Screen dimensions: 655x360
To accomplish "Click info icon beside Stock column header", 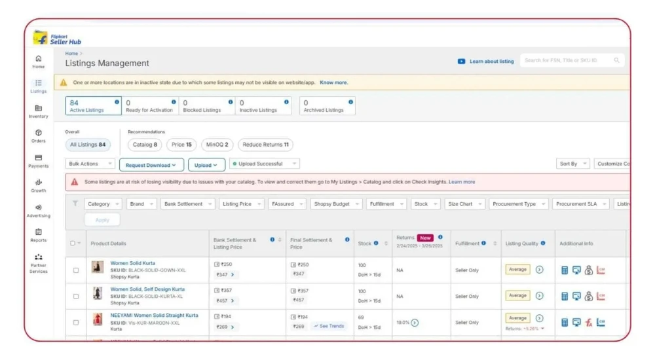I will (x=376, y=243).
